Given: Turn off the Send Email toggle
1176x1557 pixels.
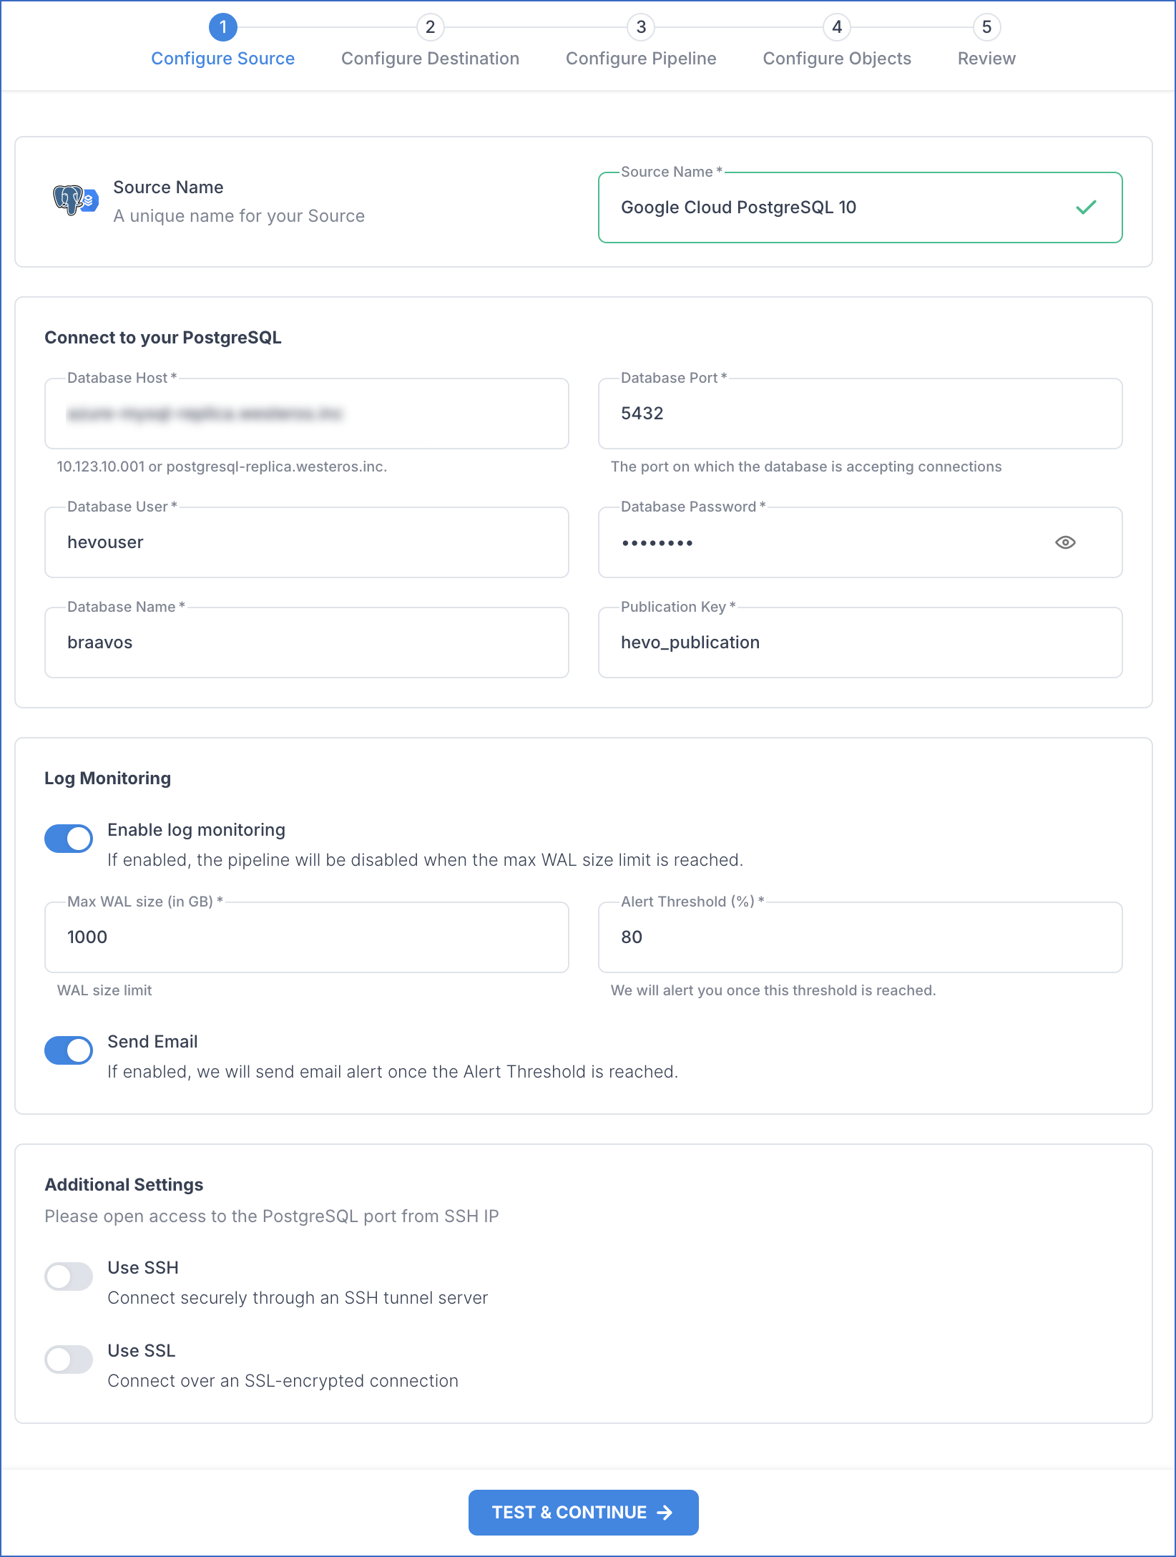Looking at the screenshot, I should point(69,1050).
